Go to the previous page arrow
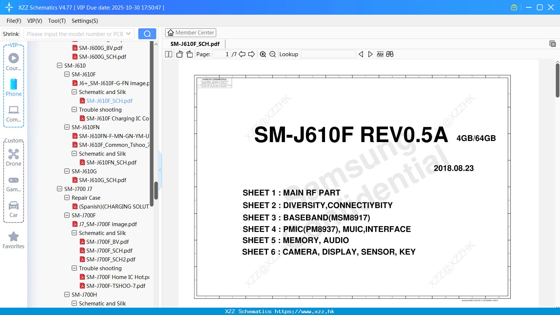560x315 pixels. [242, 54]
